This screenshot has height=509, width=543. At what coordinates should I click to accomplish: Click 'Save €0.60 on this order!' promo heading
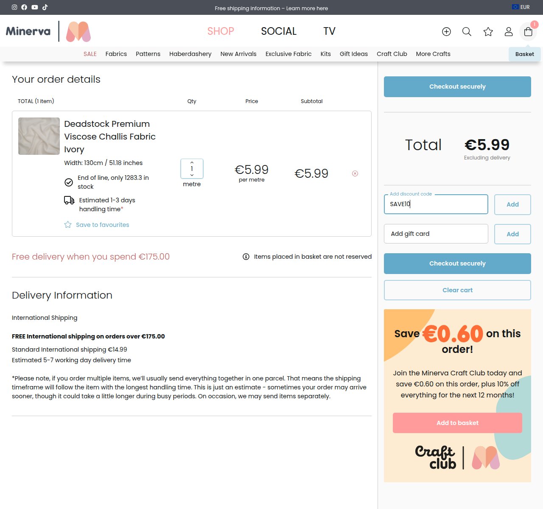[x=457, y=339]
